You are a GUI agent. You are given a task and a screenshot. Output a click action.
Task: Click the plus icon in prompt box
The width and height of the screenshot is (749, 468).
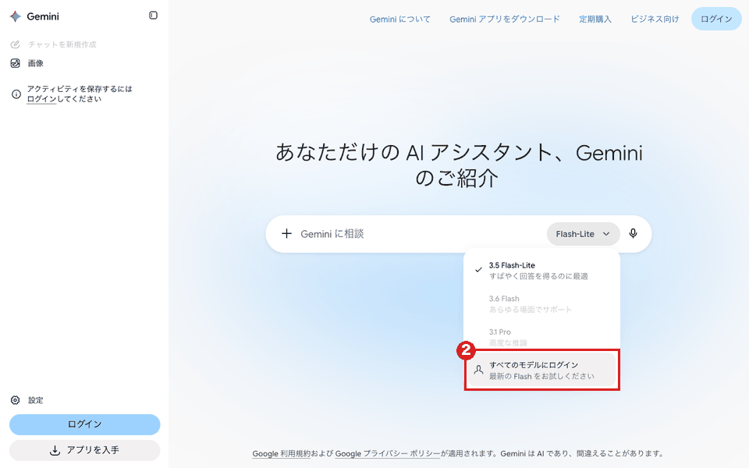click(x=286, y=233)
